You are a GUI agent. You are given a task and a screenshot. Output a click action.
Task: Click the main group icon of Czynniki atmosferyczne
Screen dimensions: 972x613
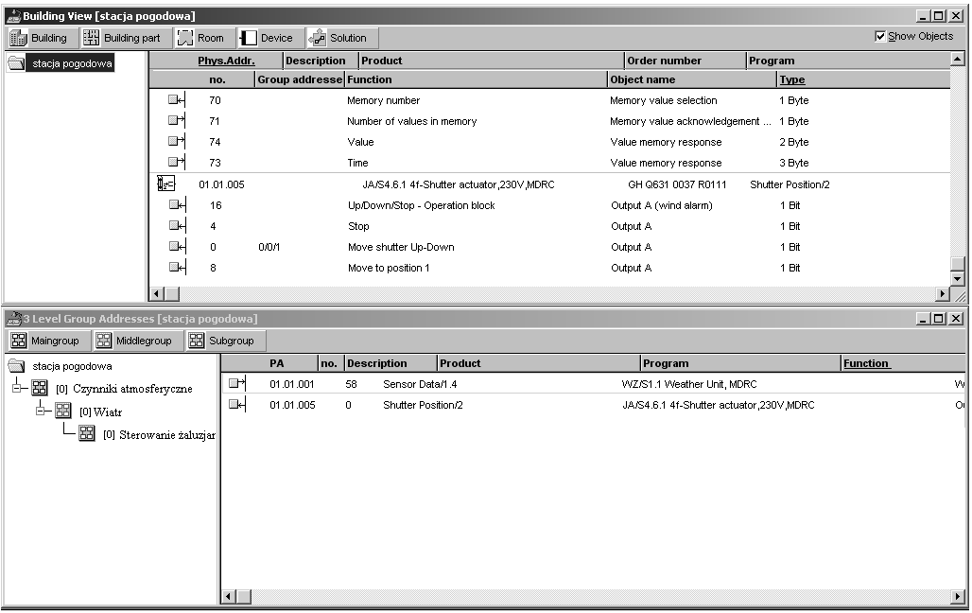point(40,389)
